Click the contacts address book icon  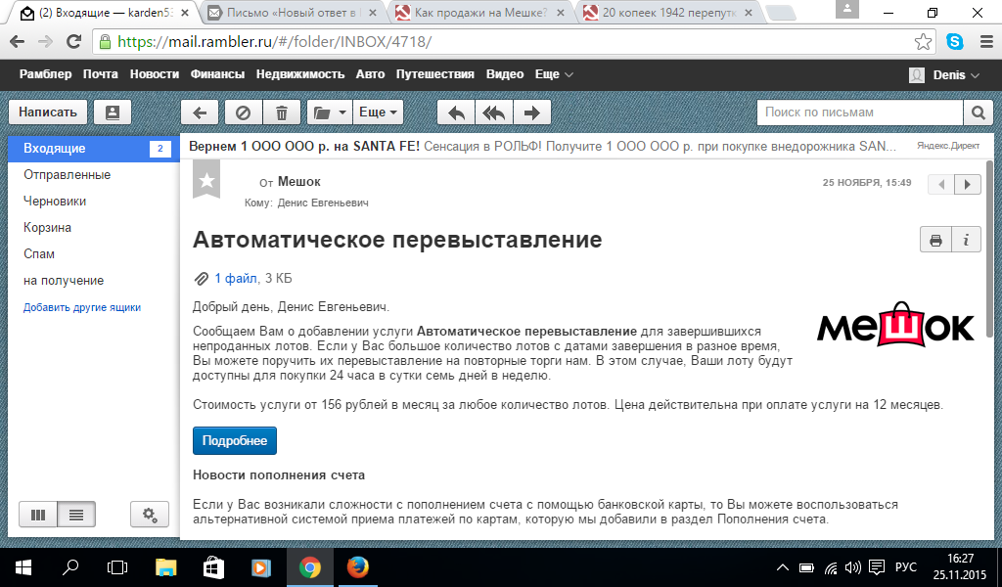click(113, 113)
